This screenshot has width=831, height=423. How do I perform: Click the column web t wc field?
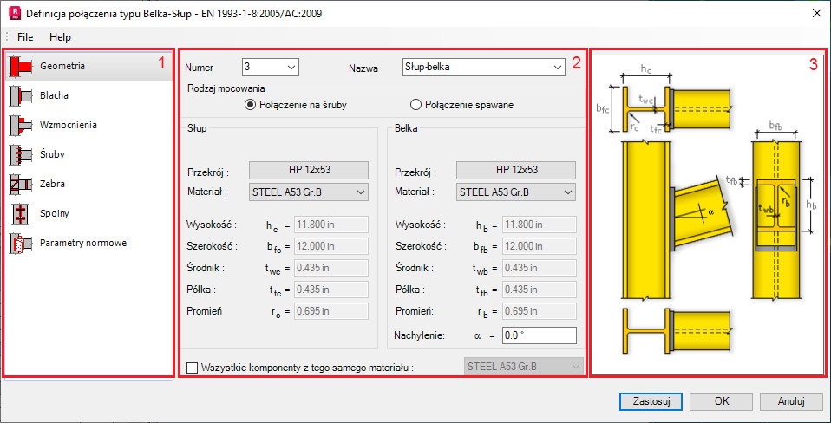[331, 268]
